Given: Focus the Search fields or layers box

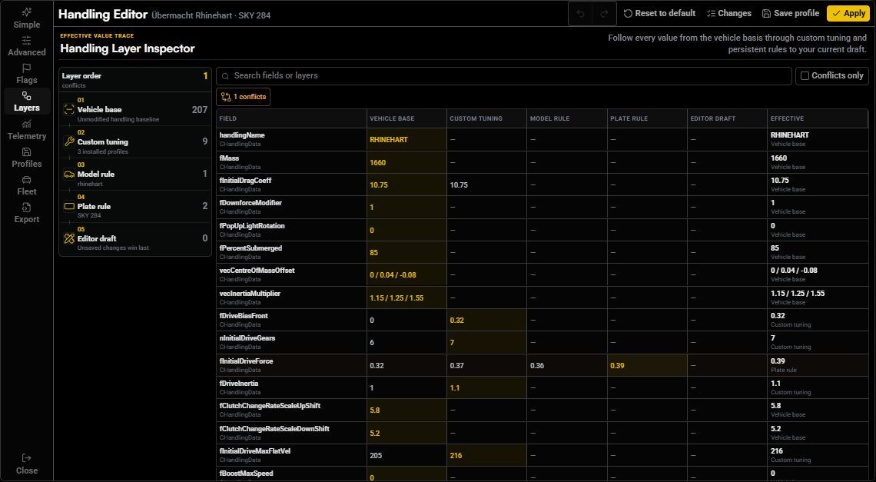Looking at the screenshot, I should pyautogui.click(x=504, y=75).
